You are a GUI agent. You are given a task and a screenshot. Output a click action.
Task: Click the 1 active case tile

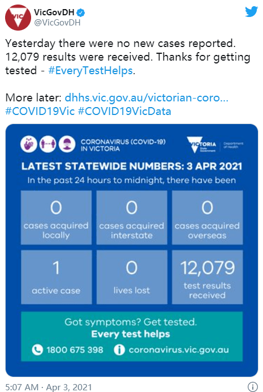click(57, 277)
